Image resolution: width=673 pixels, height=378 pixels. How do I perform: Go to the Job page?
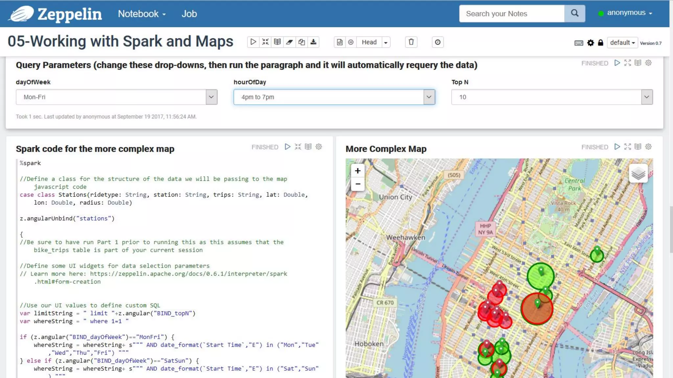coord(189,14)
